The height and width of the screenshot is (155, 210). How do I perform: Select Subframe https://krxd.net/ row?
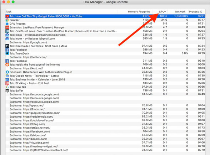click(105, 68)
